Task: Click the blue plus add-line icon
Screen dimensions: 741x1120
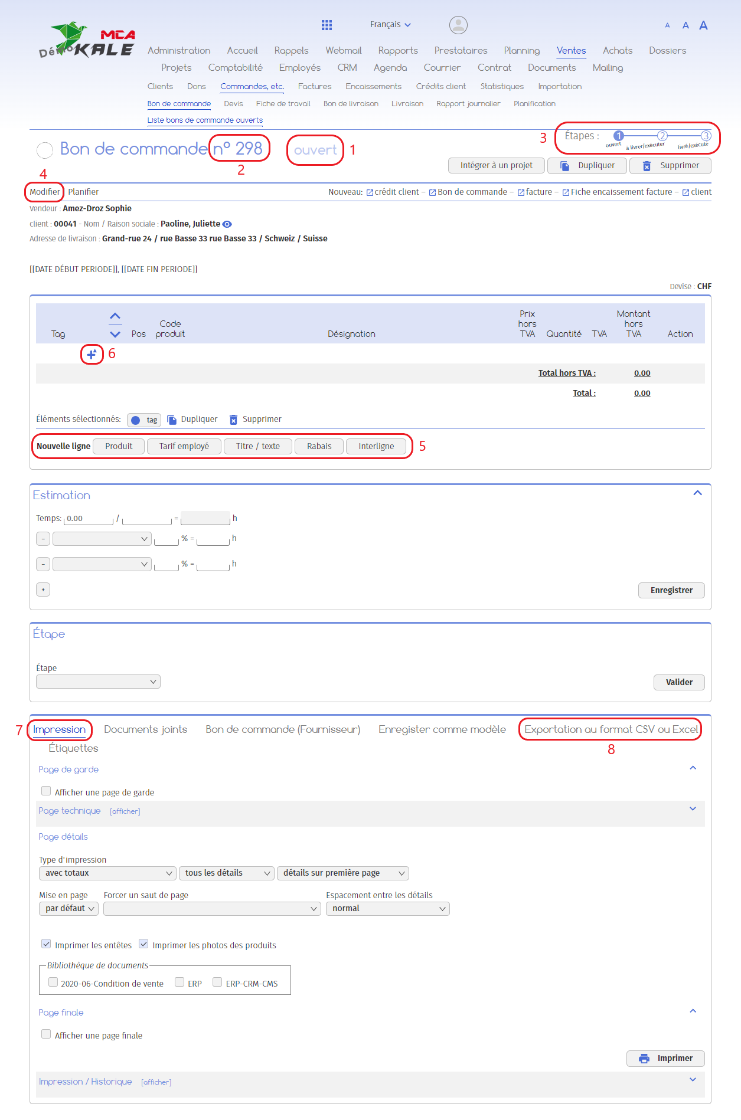Action: [92, 354]
